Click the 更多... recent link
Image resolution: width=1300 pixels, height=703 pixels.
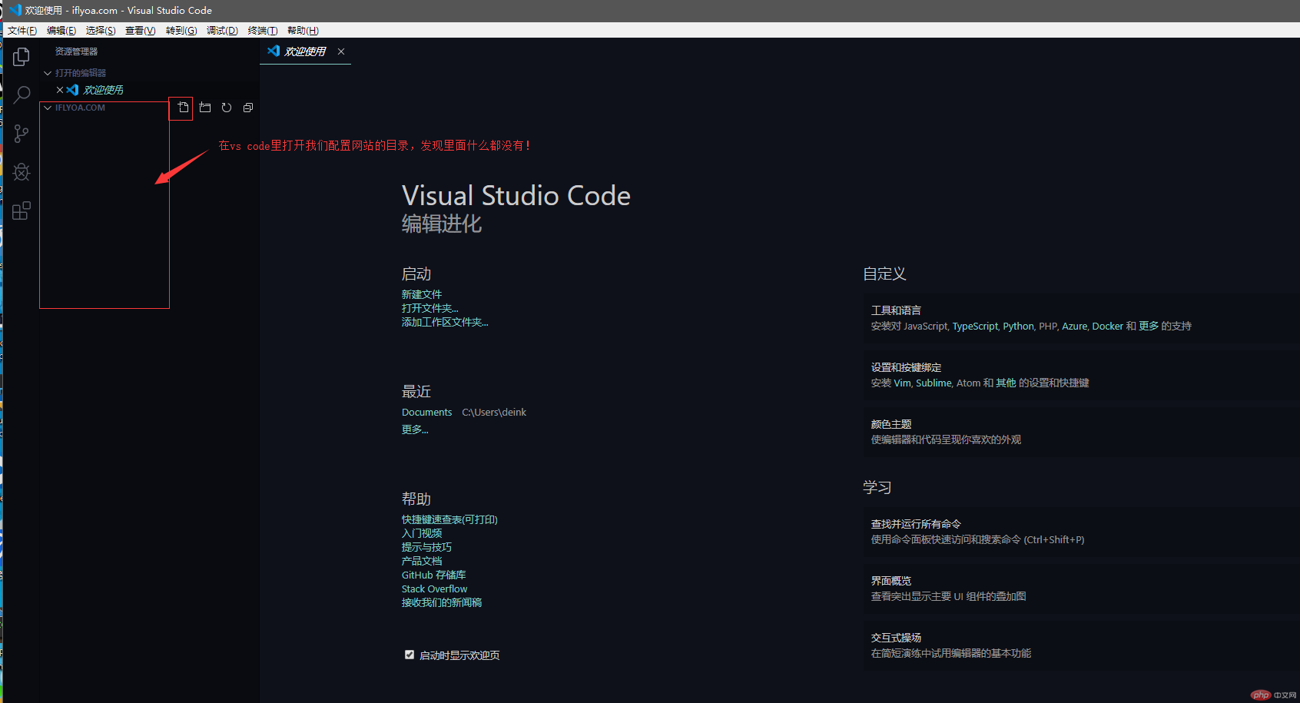415,429
